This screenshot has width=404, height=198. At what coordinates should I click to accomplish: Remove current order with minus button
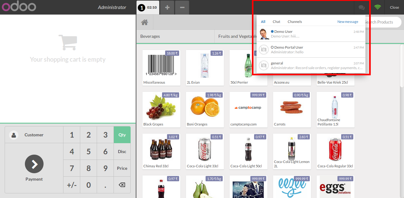182,7
